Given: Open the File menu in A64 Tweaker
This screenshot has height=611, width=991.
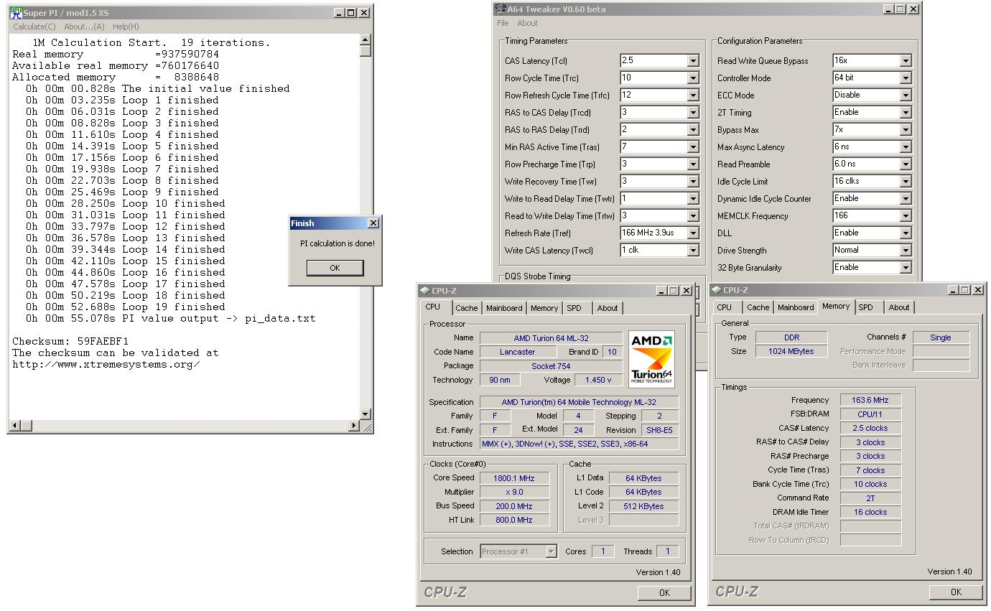Looking at the screenshot, I should point(503,23).
